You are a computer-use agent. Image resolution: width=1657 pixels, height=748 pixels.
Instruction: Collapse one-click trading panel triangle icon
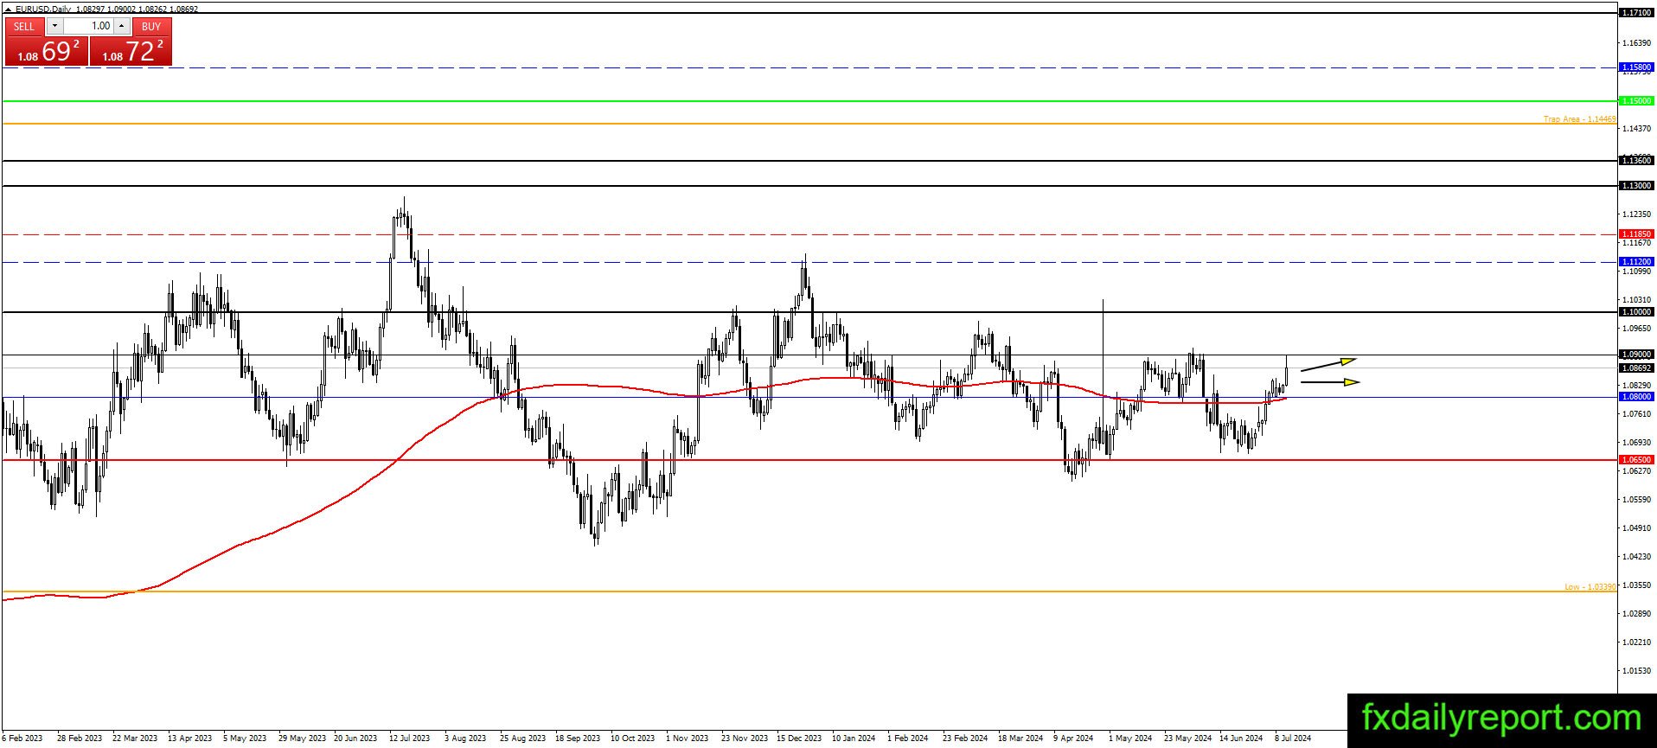(9, 10)
